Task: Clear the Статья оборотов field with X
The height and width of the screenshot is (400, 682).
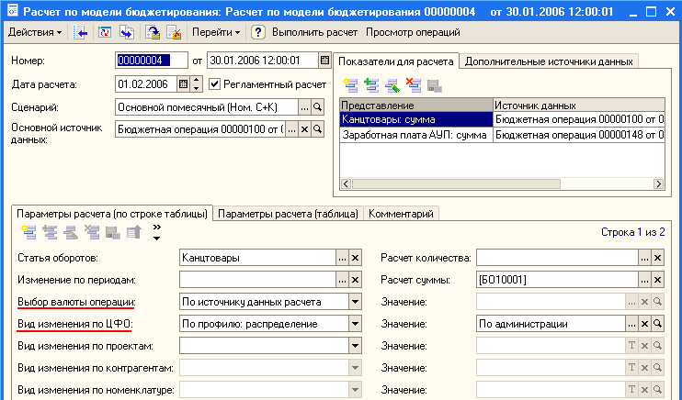Action: (x=355, y=259)
